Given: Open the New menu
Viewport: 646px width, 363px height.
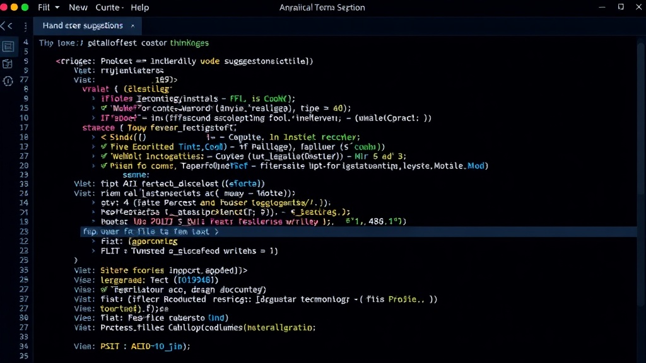Looking at the screenshot, I should pos(78,8).
